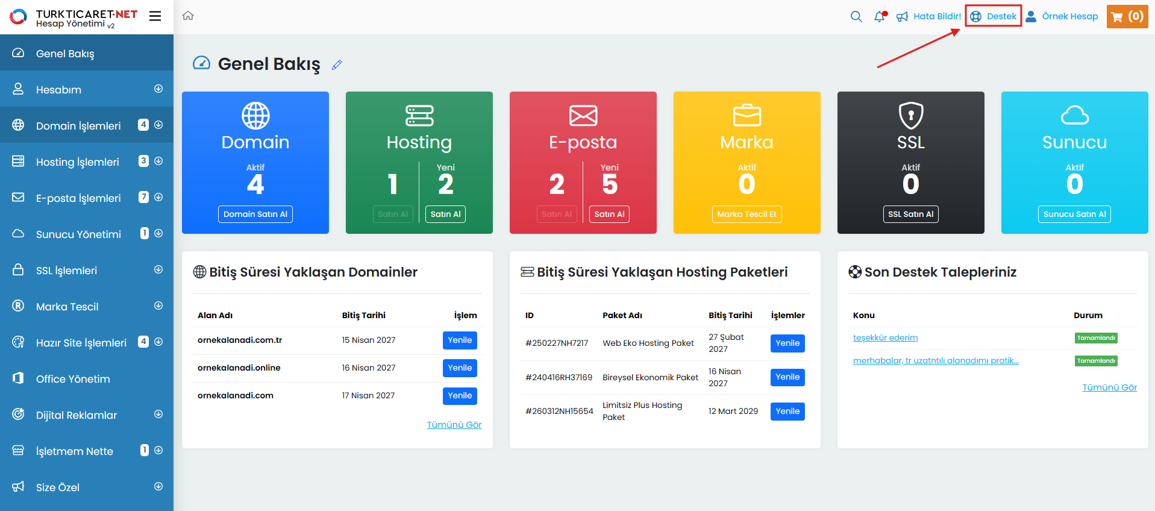Expand the Hesabım sidebar section arrow
This screenshot has width=1155, height=511.
pos(158,89)
